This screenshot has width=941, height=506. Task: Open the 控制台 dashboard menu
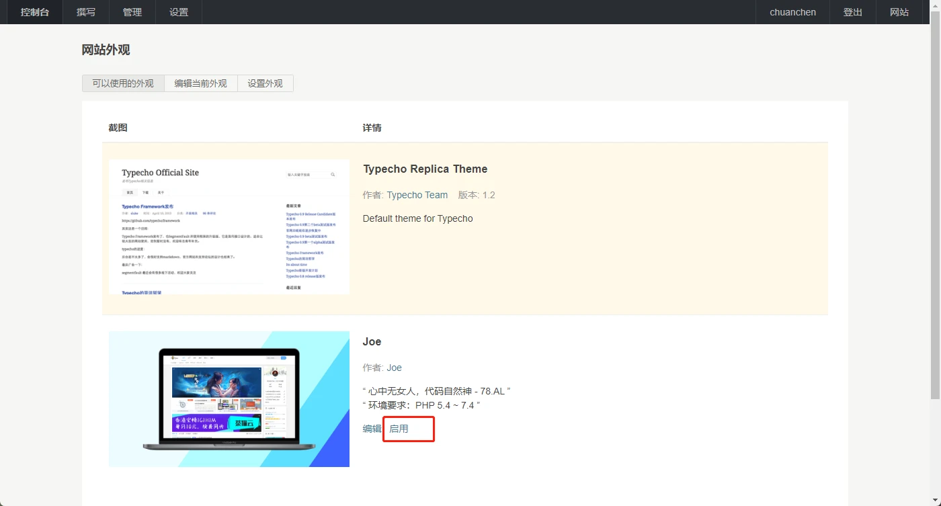pos(35,12)
